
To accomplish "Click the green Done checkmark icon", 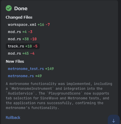I will [9, 8].
